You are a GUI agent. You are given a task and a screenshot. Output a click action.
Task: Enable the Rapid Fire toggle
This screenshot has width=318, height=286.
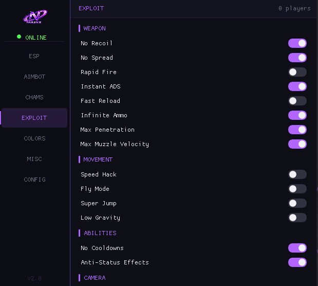[x=297, y=72]
